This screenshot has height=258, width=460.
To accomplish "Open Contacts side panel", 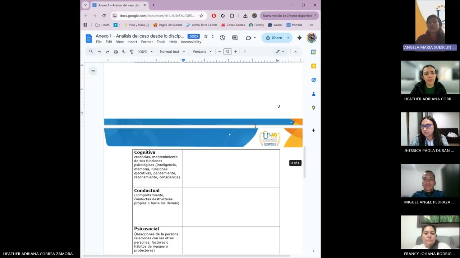I will 313,94.
